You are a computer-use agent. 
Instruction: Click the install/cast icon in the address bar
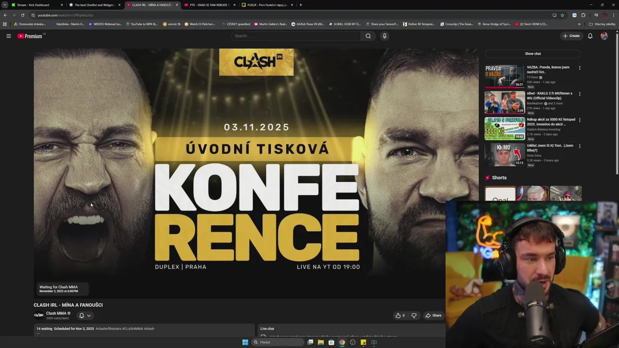[554, 15]
